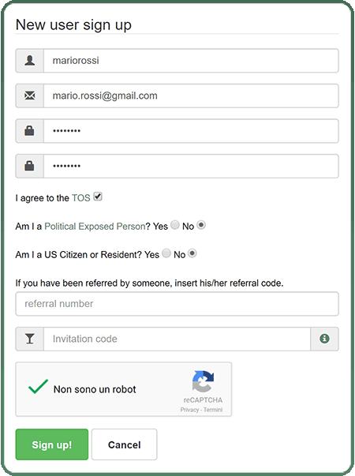The height and width of the screenshot is (476, 355).
Task: Click the green reCAPTCHA checkmark
Action: point(38,387)
